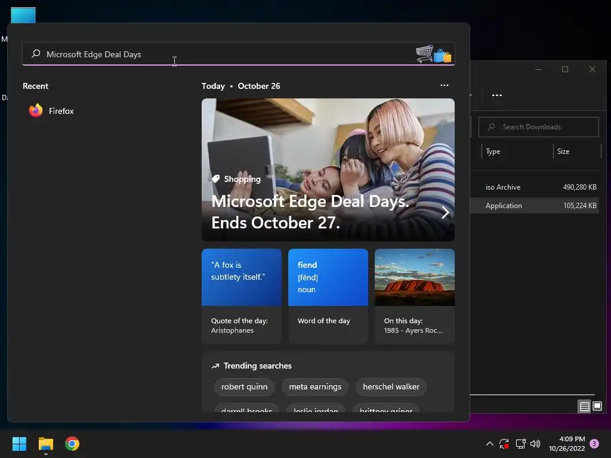This screenshot has height=458, width=611.
Task: Search trending topic robert quinn
Action: [x=244, y=386]
